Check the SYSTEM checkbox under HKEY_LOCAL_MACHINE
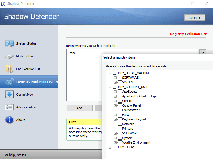Image resolution: width=213 pixels, height=159 pixels. pos(120,82)
